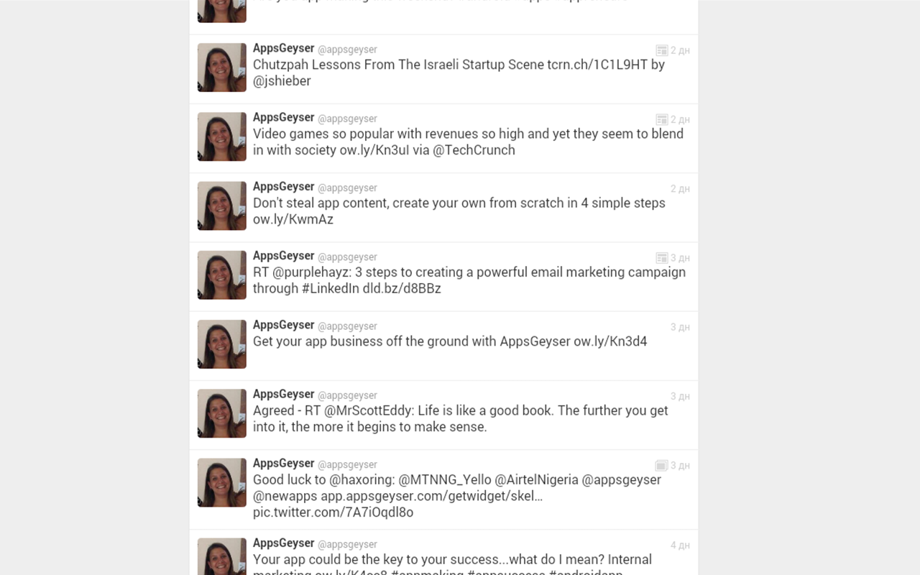Open @TechCrunch mention
Image resolution: width=920 pixels, height=575 pixels.
pyautogui.click(x=474, y=150)
